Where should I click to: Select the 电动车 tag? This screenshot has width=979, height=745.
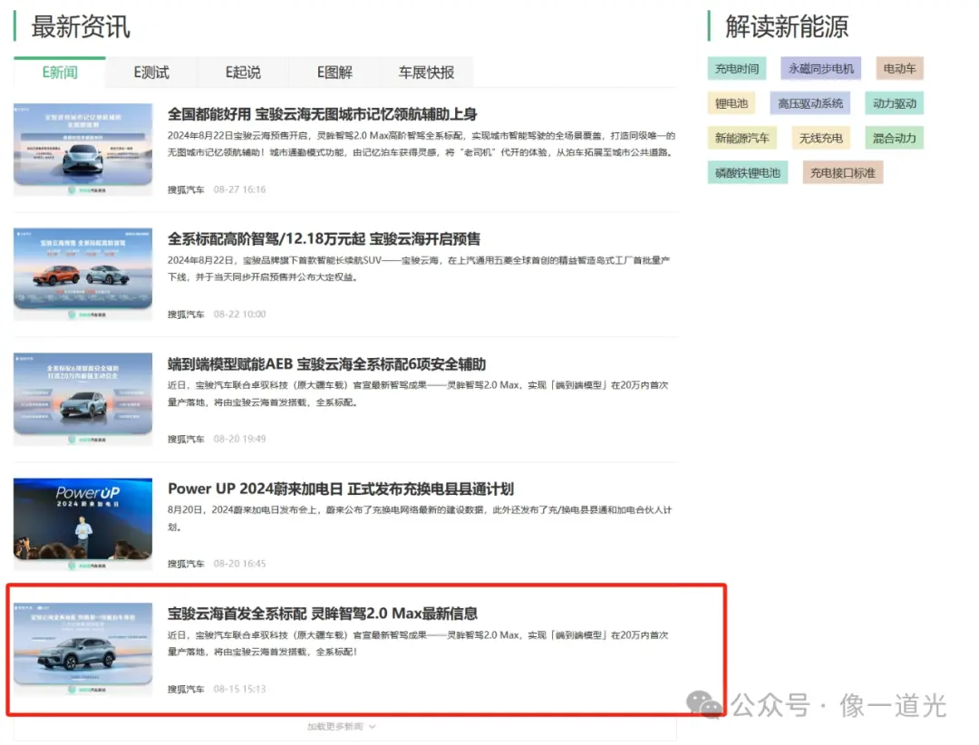tap(899, 69)
